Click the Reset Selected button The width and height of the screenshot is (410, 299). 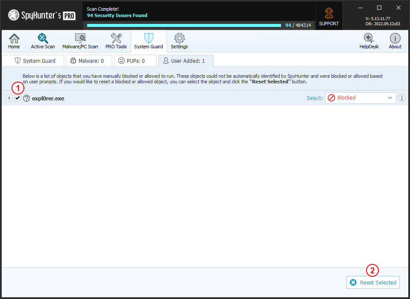point(373,282)
